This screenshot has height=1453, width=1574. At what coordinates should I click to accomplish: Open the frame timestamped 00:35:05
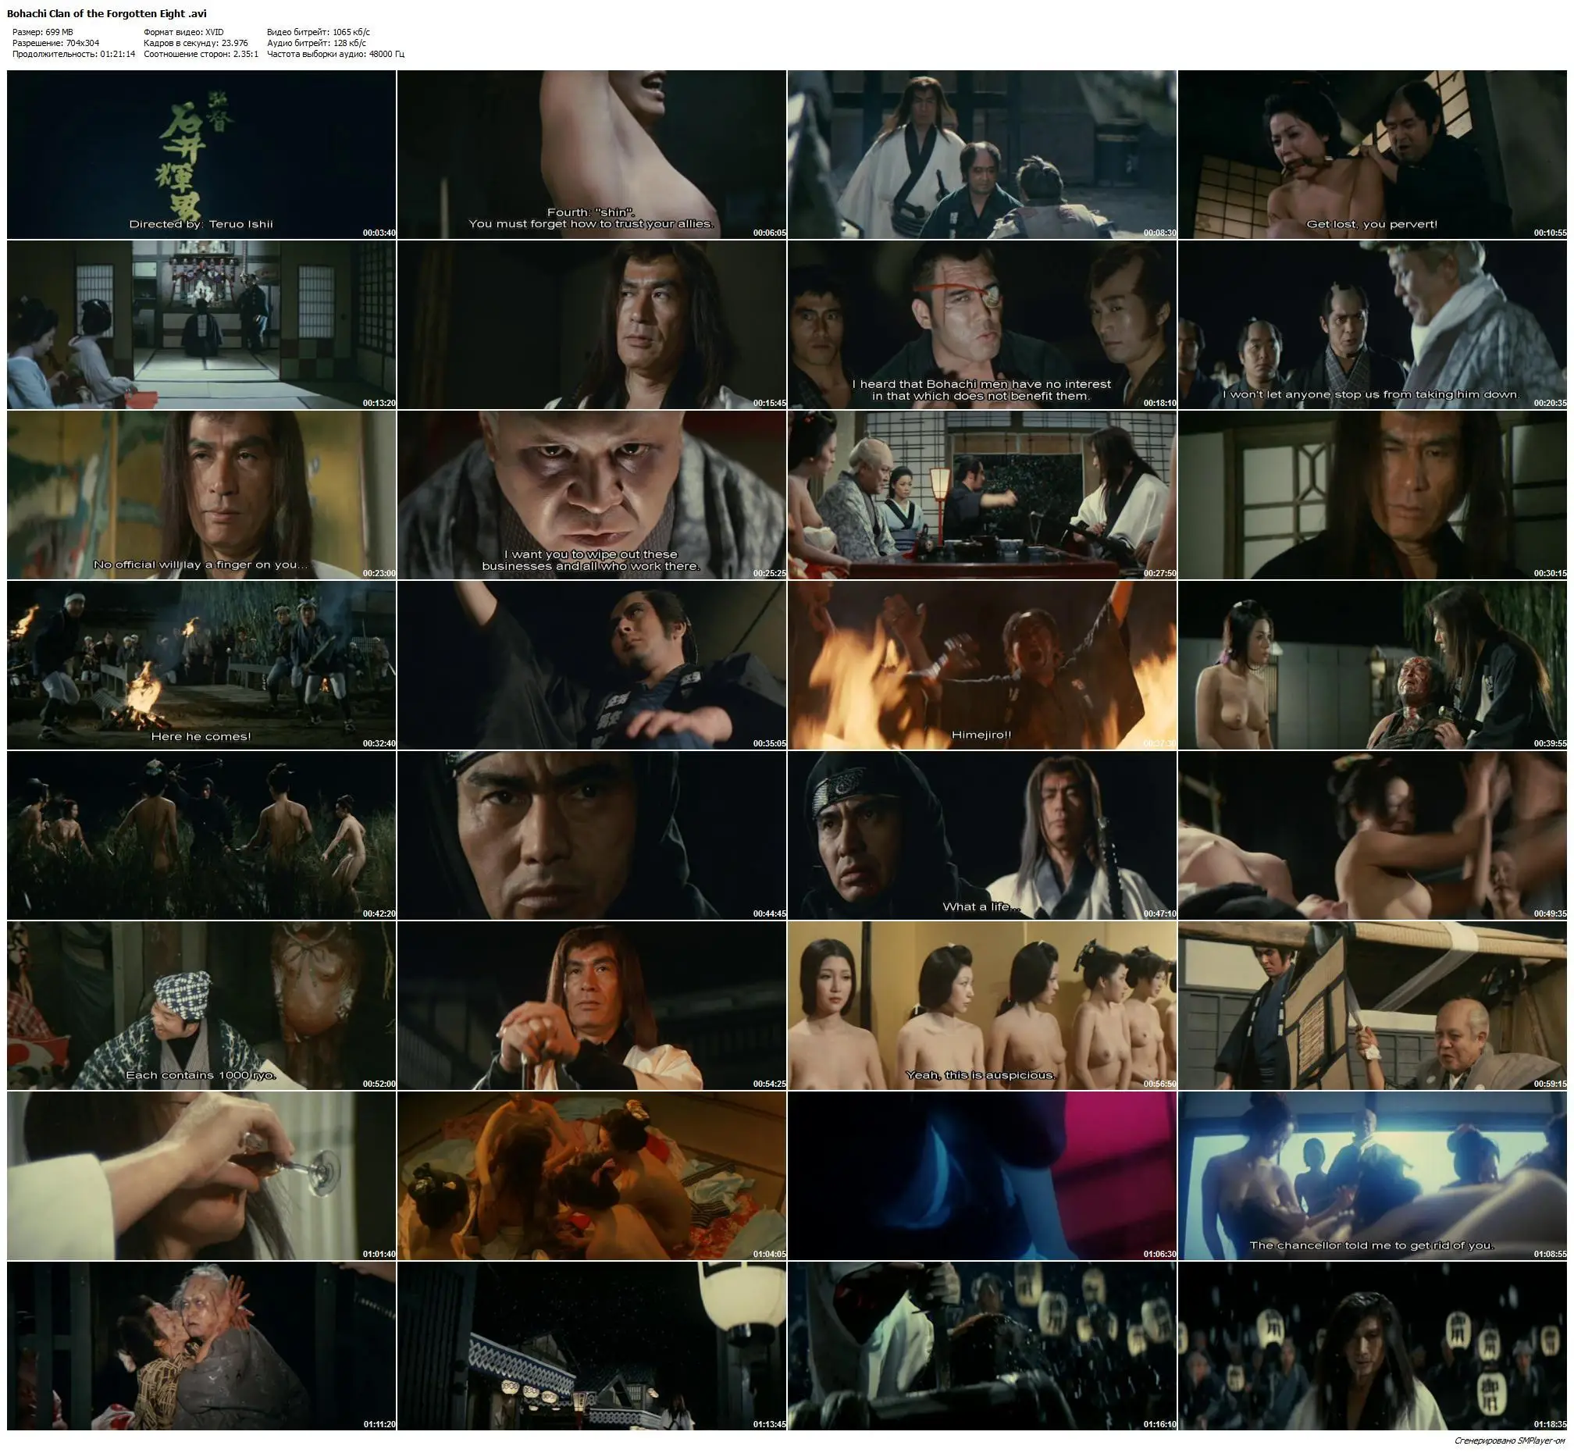591,665
